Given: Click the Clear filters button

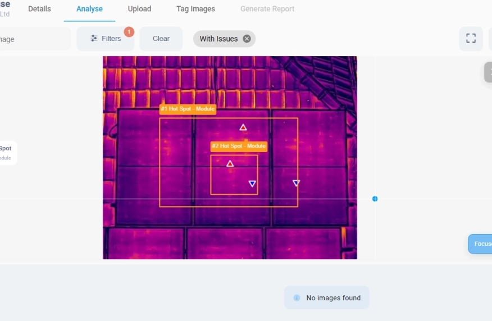Looking at the screenshot, I should pos(161,39).
